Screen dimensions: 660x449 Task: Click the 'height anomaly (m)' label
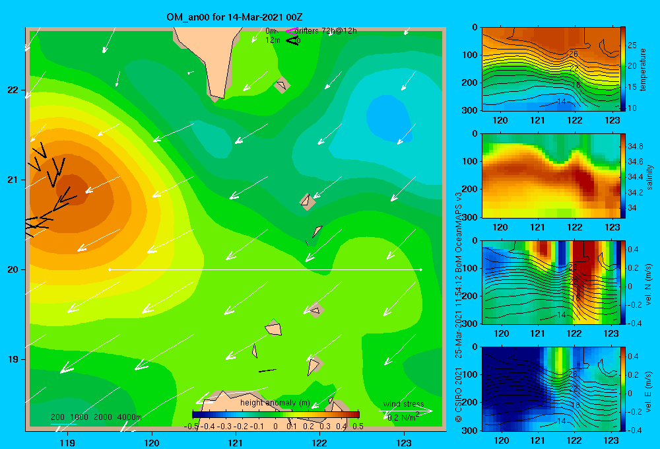[275, 403]
